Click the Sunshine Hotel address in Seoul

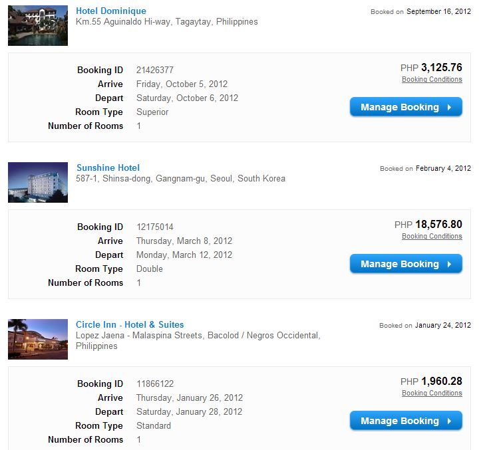180,178
